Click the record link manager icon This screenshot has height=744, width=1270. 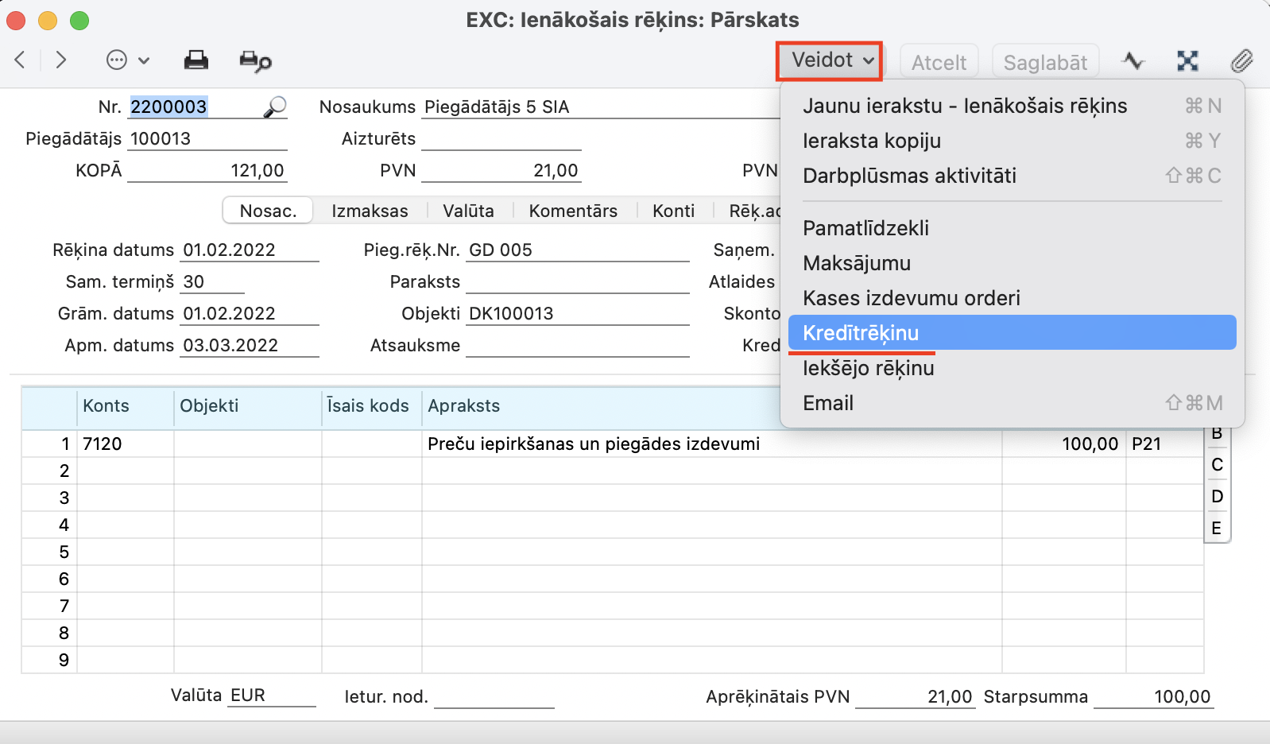click(x=1187, y=61)
